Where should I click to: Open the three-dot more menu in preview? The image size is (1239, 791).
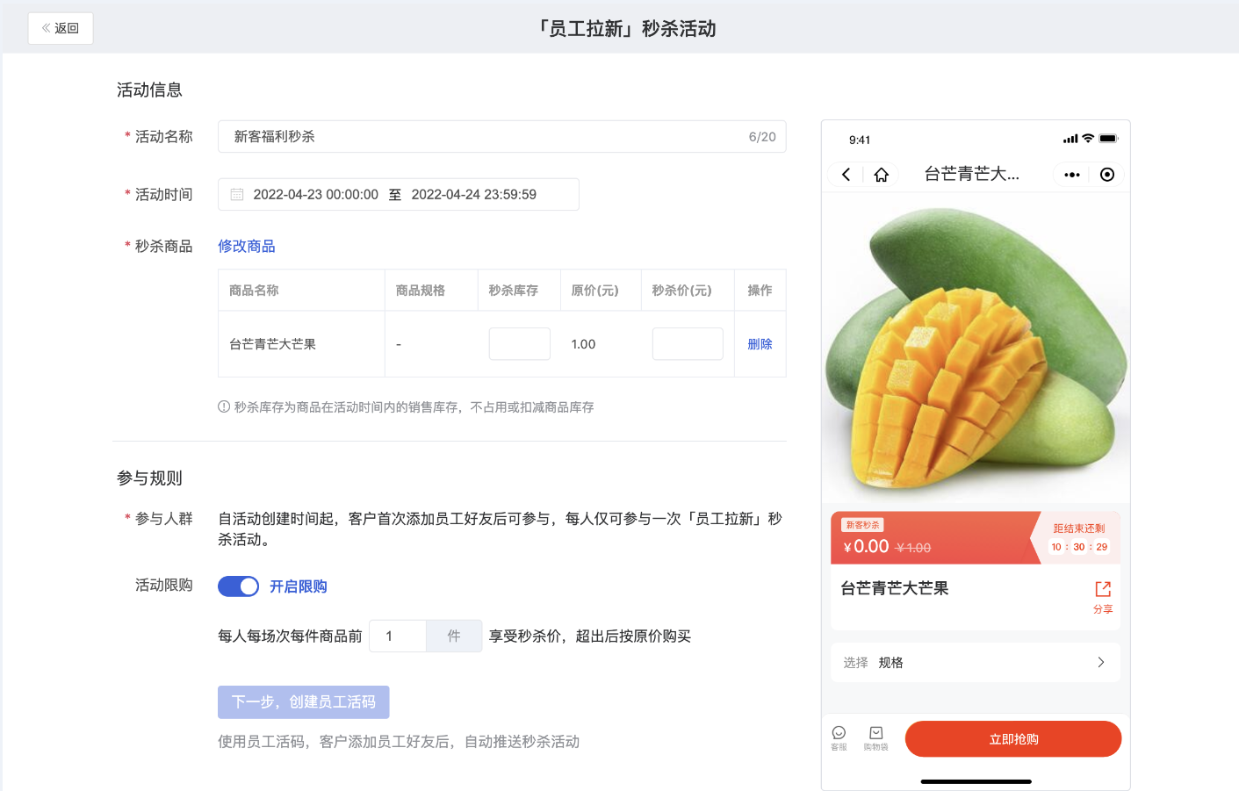point(1072,175)
